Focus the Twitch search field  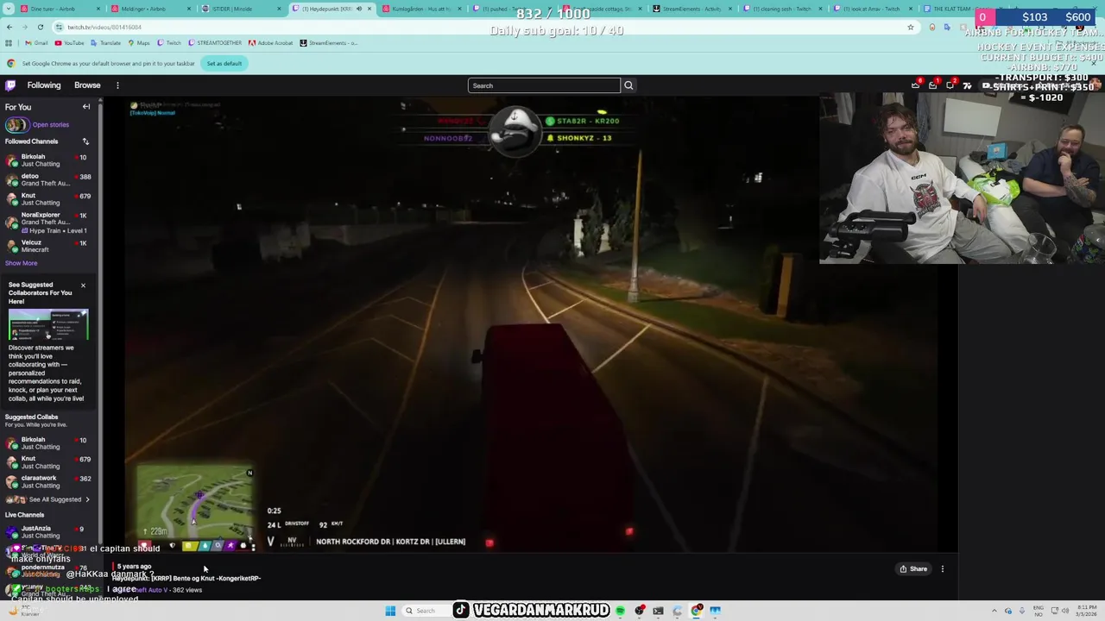click(544, 85)
